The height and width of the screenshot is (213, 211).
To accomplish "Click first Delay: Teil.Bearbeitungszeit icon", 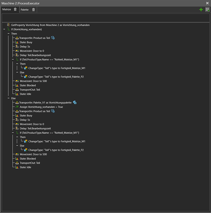I will [17, 55].
